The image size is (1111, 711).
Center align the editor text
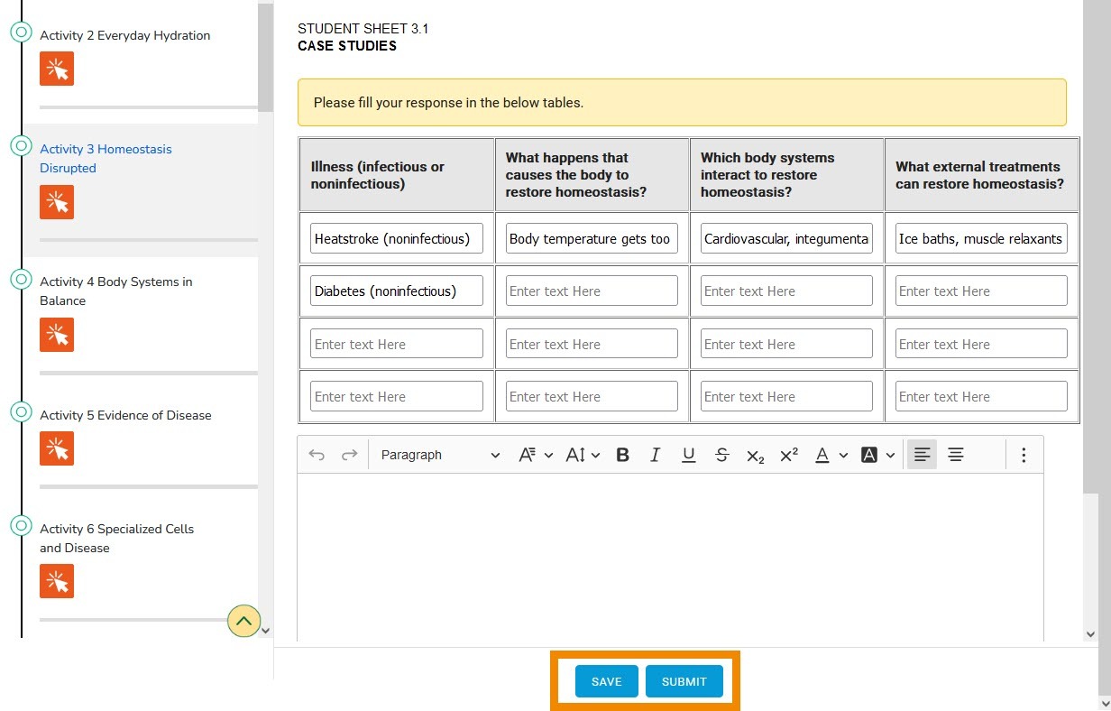coord(956,455)
